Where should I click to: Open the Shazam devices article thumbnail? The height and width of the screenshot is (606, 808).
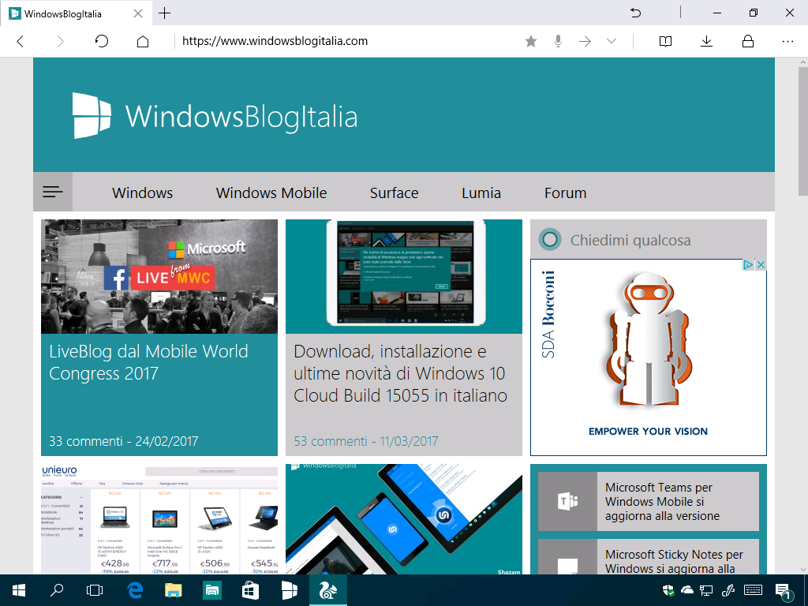tap(404, 519)
